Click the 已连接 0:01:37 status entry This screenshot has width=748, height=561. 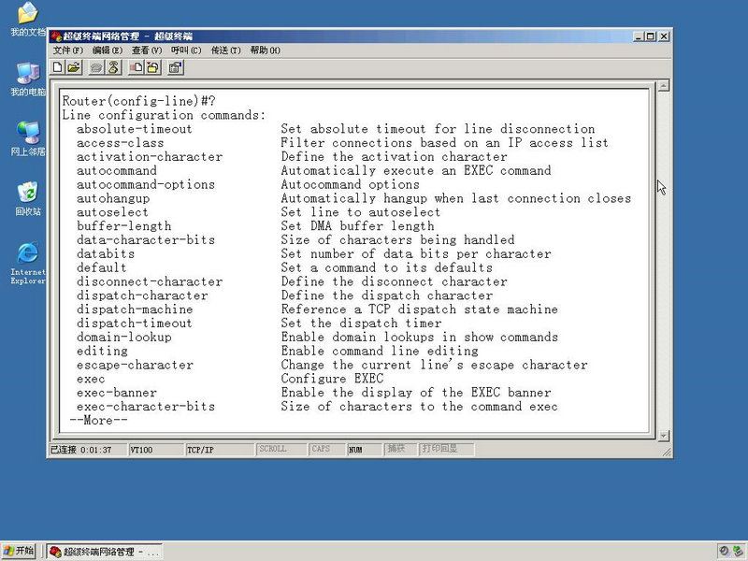click(x=88, y=450)
